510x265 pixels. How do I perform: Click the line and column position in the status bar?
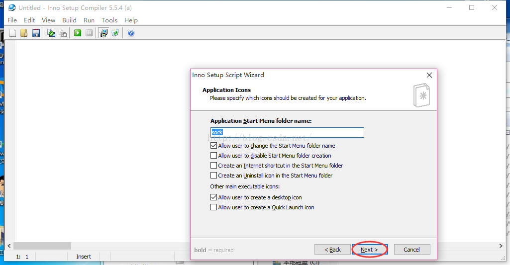22,257
